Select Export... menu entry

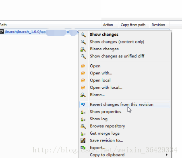click(125, 148)
